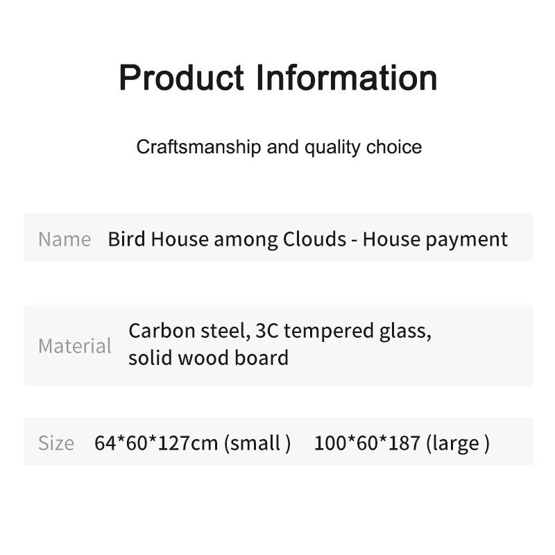Click the word "Clouds" in the name row

pos(315,239)
